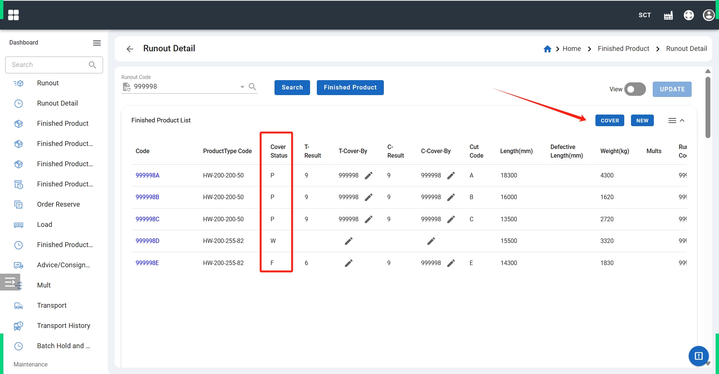719x374 pixels.
Task: Open Order Reserve in sidebar
Action: (58, 204)
